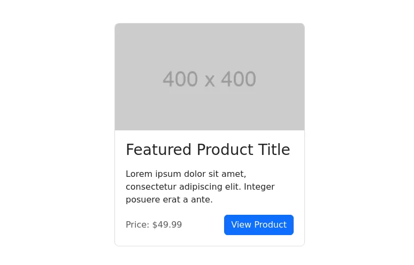414x265 pixels.
Task: Click the word Integer in the description
Action: pos(258,187)
